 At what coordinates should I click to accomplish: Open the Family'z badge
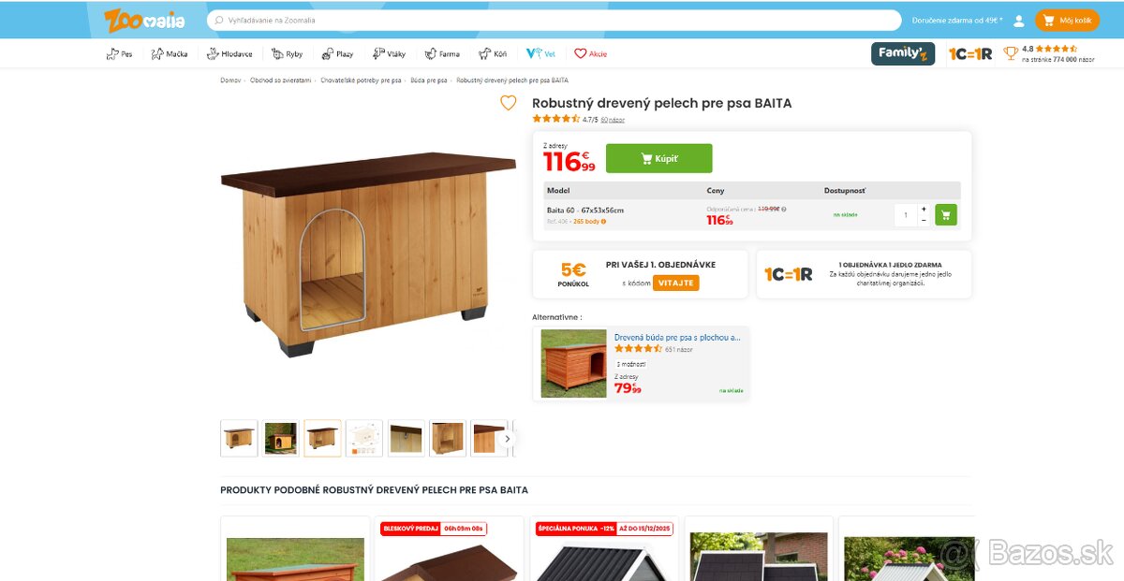(x=903, y=53)
